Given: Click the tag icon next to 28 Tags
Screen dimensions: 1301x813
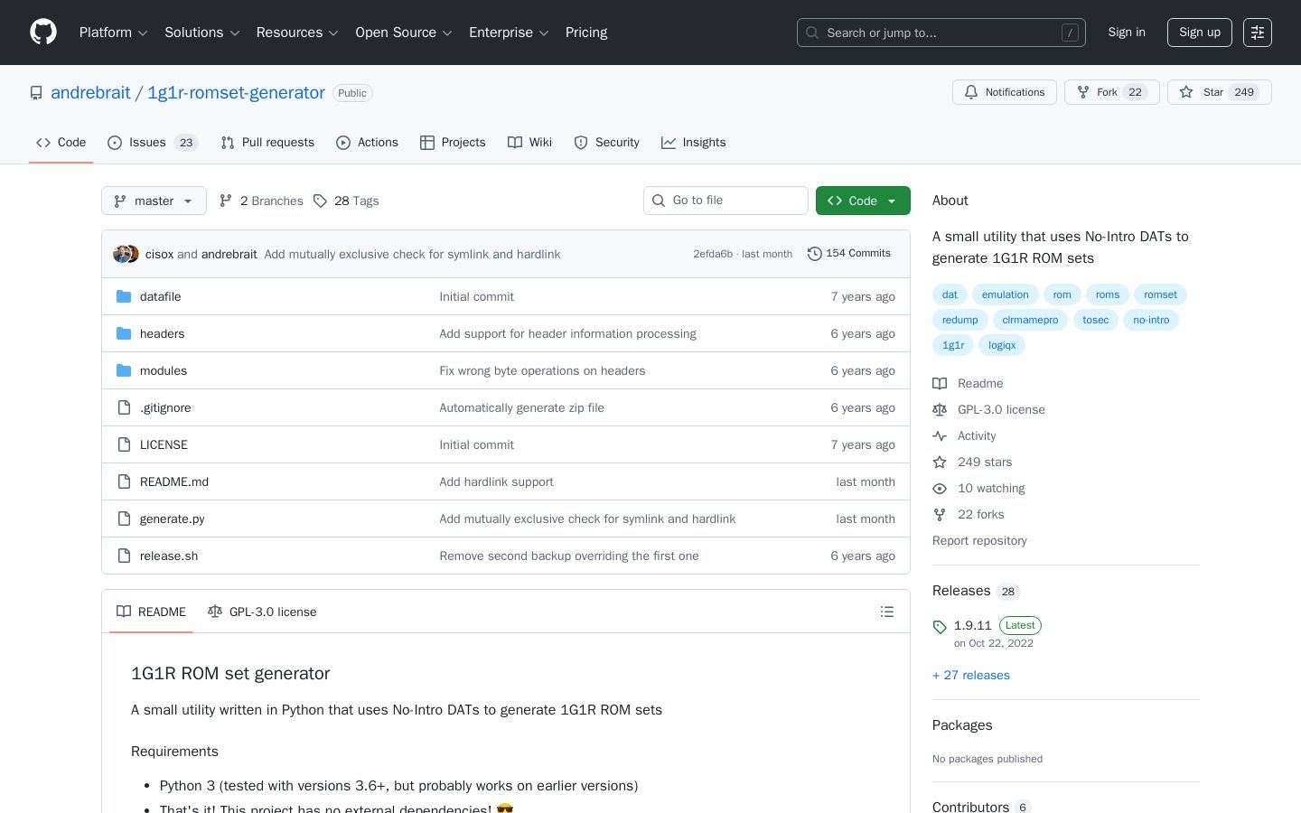Looking at the screenshot, I should pos(320,201).
